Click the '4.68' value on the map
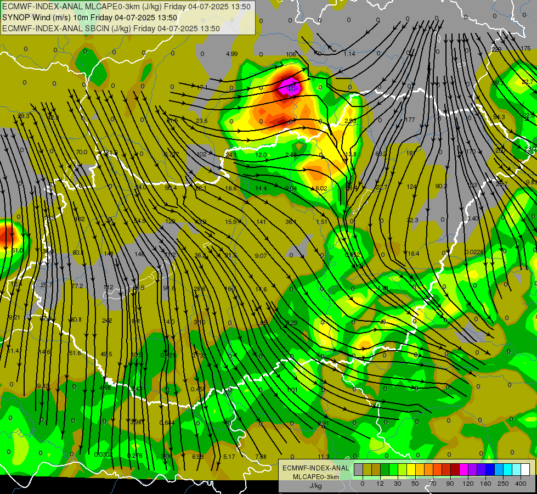This screenshot has width=537, height=494. 105,388
